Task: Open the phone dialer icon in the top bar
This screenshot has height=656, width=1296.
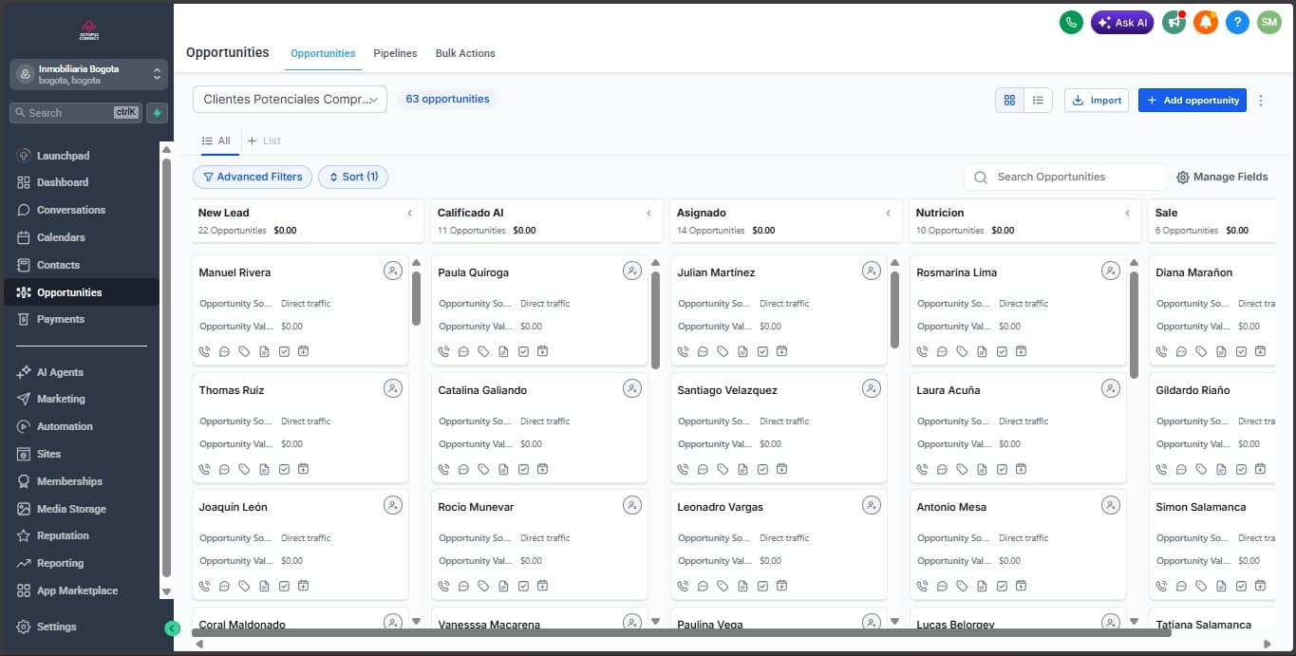Action: (1071, 22)
